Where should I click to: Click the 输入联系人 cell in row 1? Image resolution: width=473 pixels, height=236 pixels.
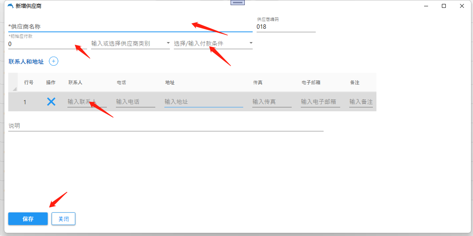87,102
